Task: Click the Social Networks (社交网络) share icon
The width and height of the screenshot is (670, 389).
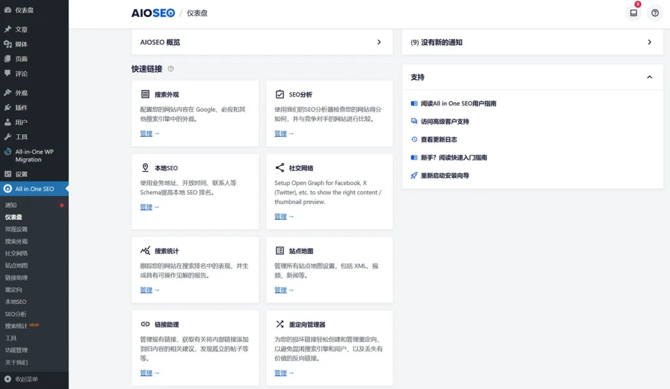Action: coord(280,168)
